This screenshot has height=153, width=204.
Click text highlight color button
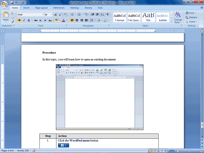coord(57,20)
